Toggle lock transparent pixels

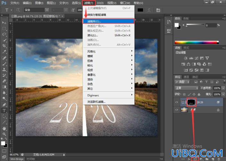[184, 94]
